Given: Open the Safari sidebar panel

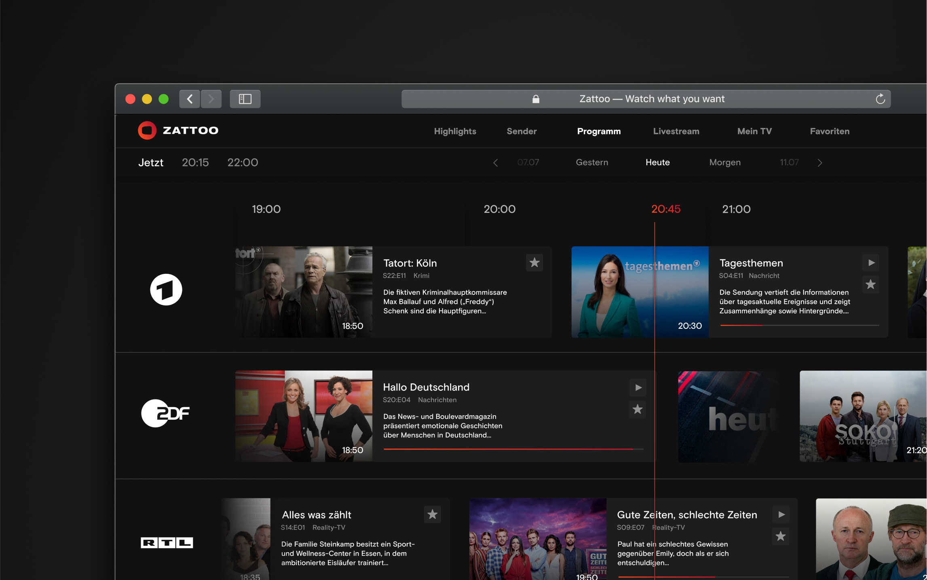Looking at the screenshot, I should pos(245,99).
